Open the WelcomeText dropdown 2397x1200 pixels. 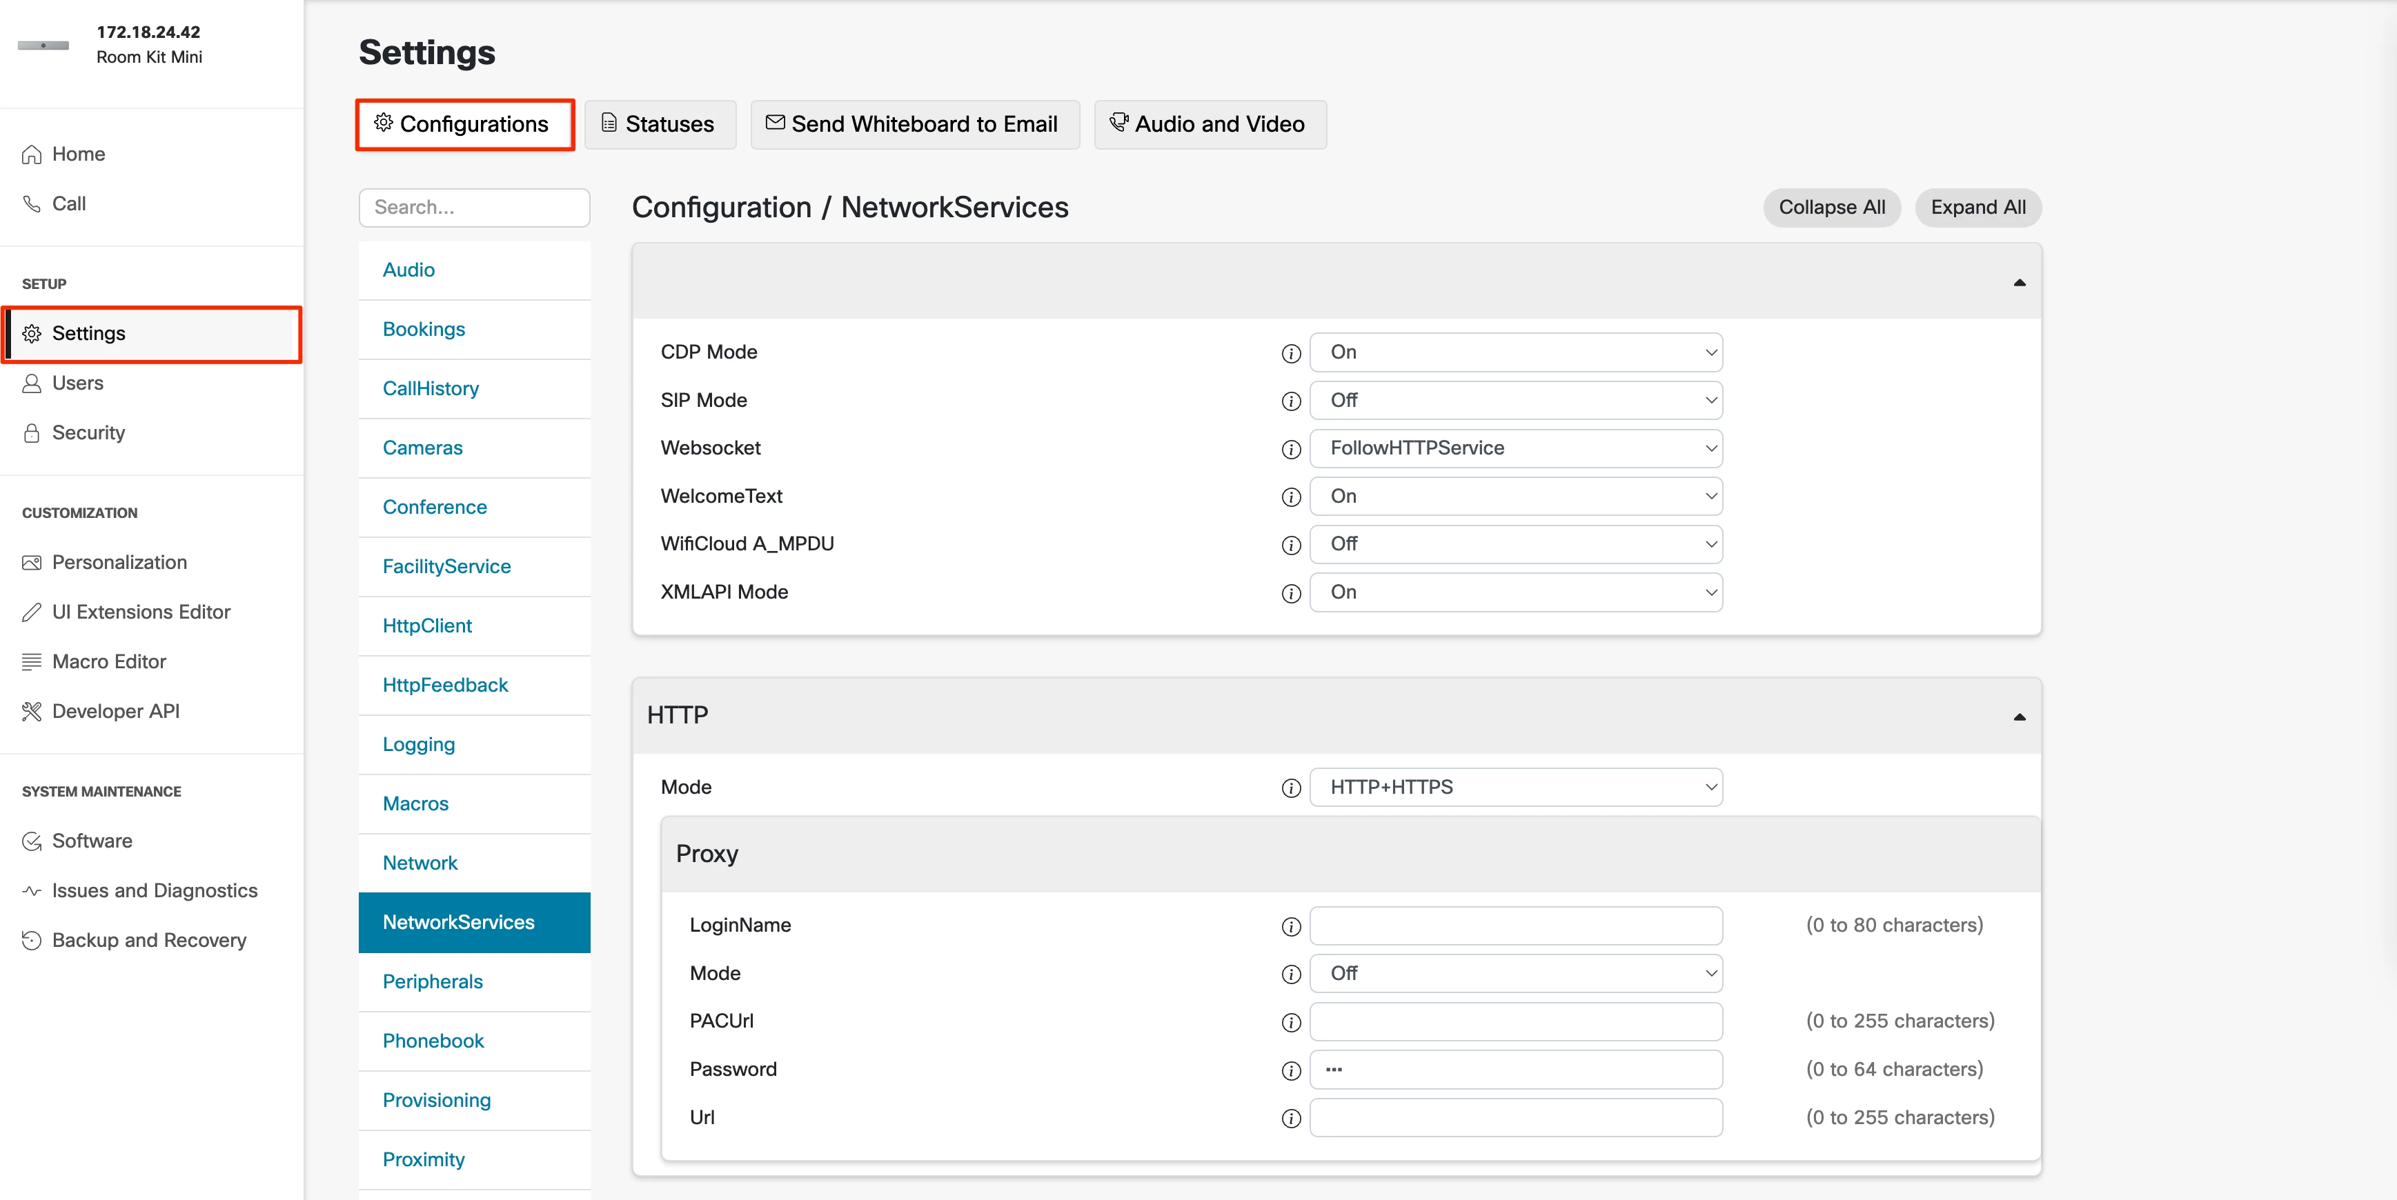1515,496
